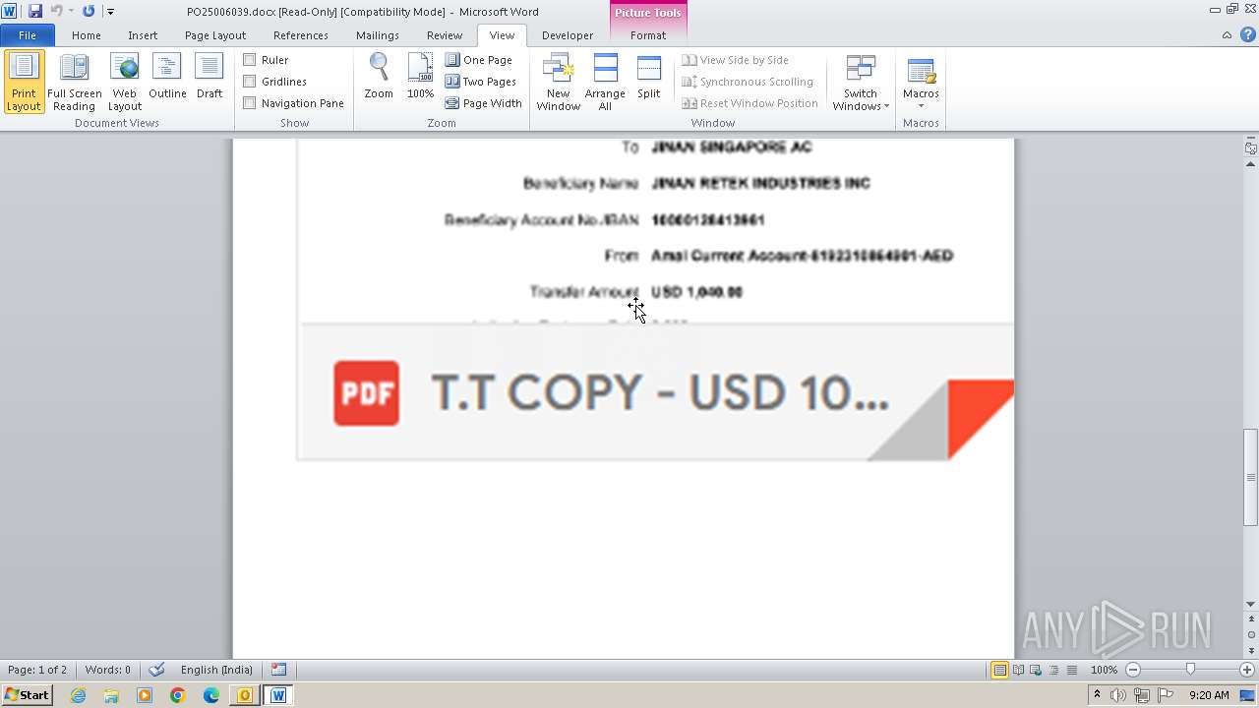Open Customize Quick Access Toolbar dropdown
The image size is (1259, 708).
[111, 12]
